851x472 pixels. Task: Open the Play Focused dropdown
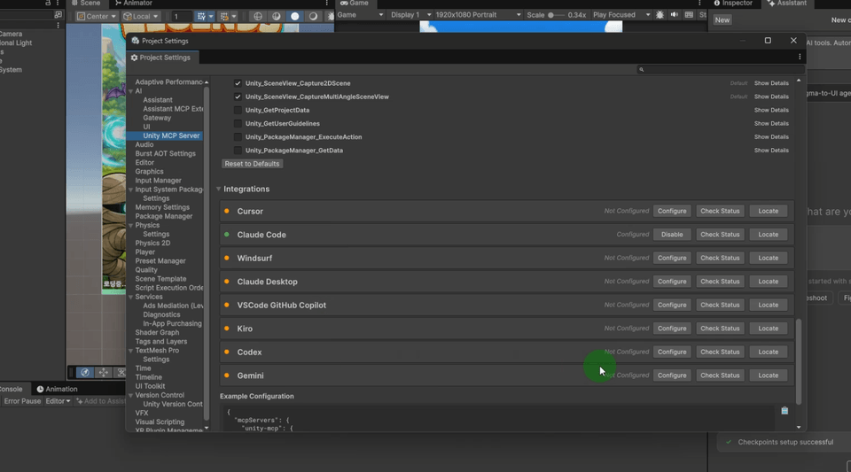621,15
